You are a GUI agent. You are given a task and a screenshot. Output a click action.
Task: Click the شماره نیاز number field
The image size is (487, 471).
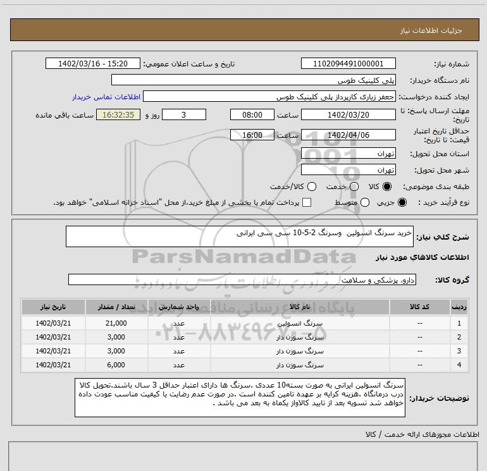[348, 63]
